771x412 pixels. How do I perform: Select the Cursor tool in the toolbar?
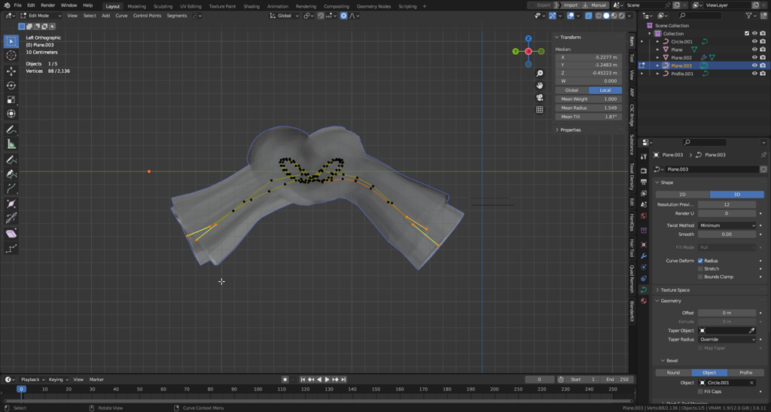[x=11, y=56]
